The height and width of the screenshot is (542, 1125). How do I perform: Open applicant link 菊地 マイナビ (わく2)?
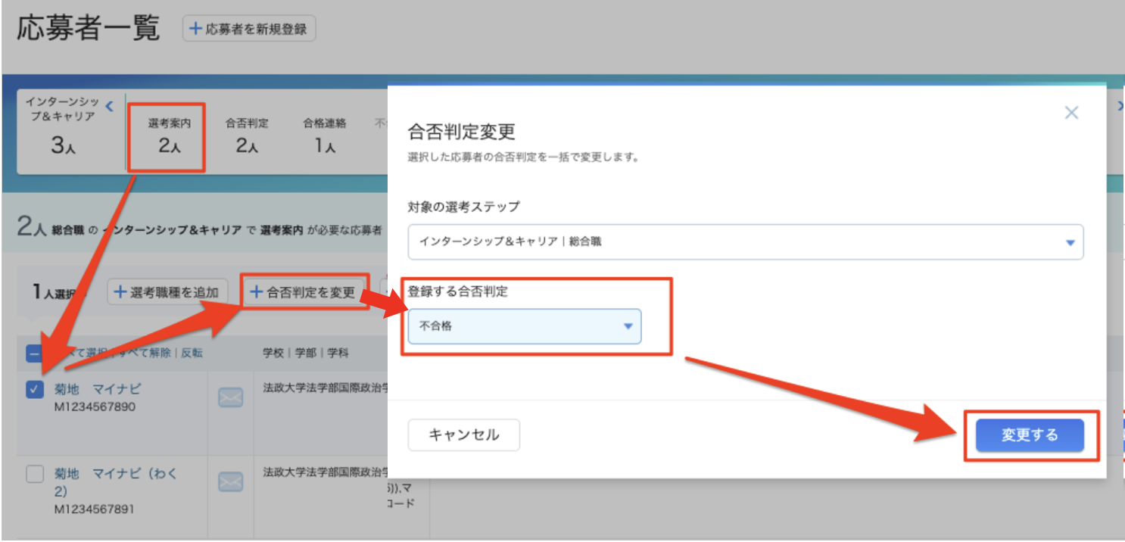tap(116, 482)
